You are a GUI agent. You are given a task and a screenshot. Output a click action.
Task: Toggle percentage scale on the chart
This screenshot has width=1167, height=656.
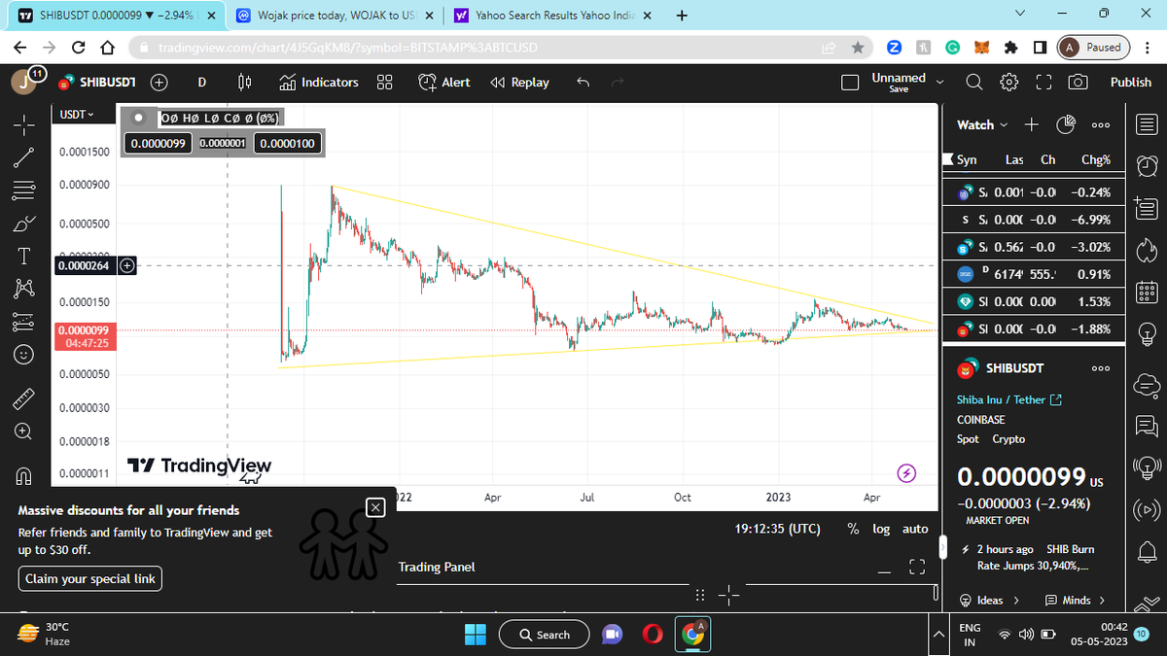pos(853,529)
